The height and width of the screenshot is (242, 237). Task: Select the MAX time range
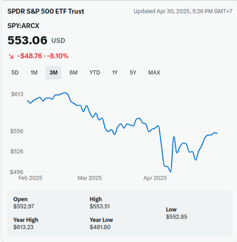tap(154, 73)
